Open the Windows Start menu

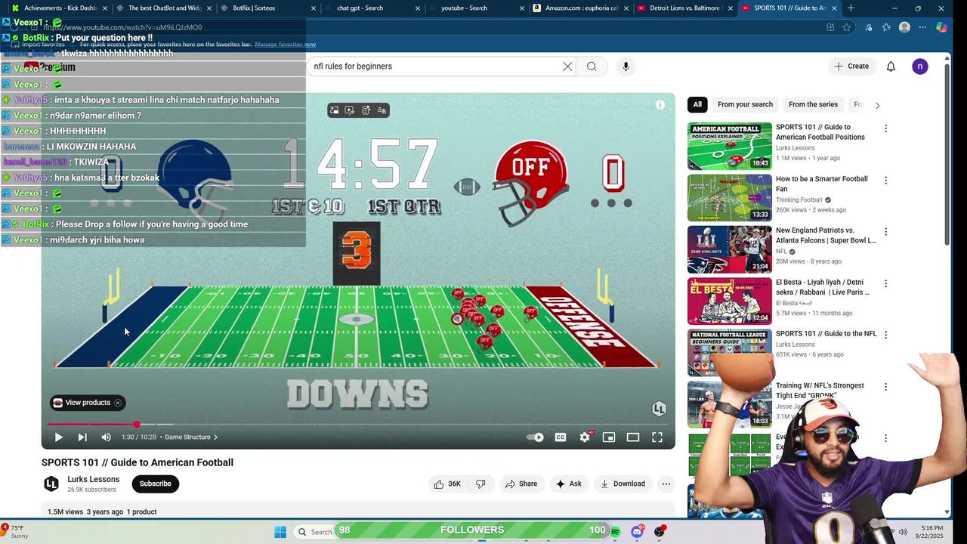point(280,532)
